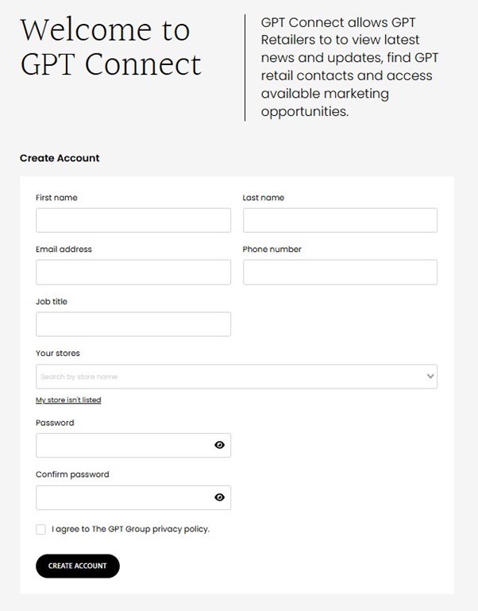
Task: Select the Confirm password text field
Action: coord(123,497)
